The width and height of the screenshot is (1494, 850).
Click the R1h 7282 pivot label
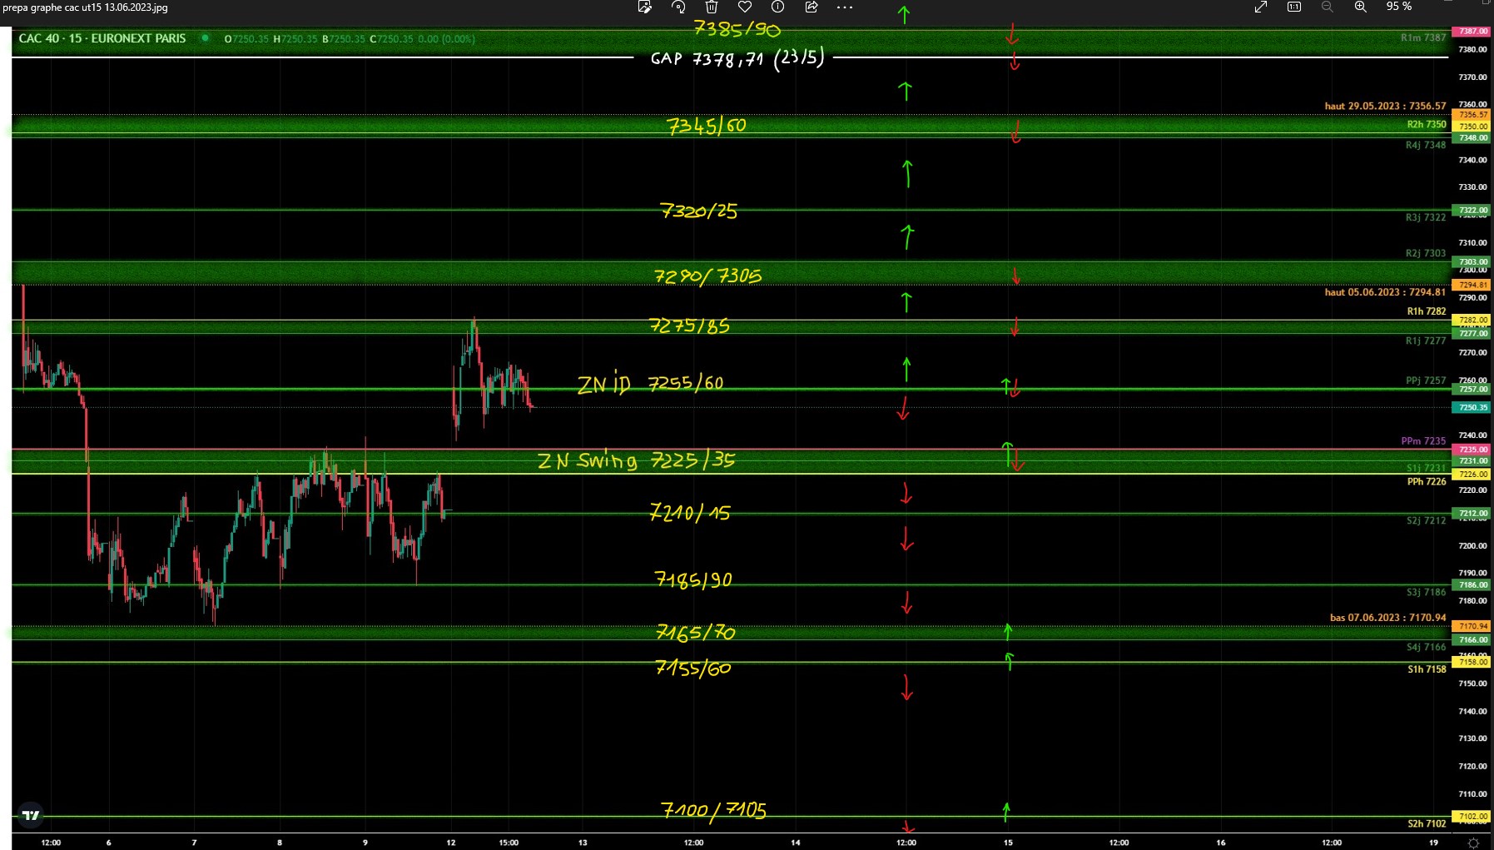tap(1427, 311)
